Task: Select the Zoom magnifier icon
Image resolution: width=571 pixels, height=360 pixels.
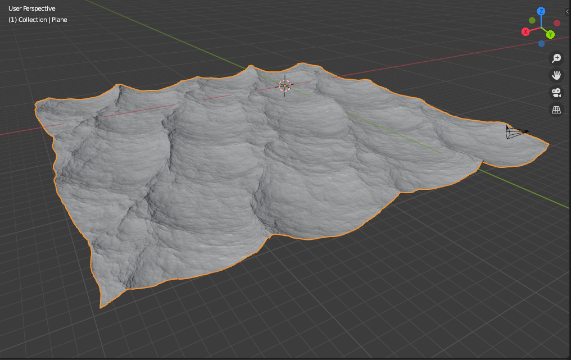Action: pyautogui.click(x=556, y=58)
